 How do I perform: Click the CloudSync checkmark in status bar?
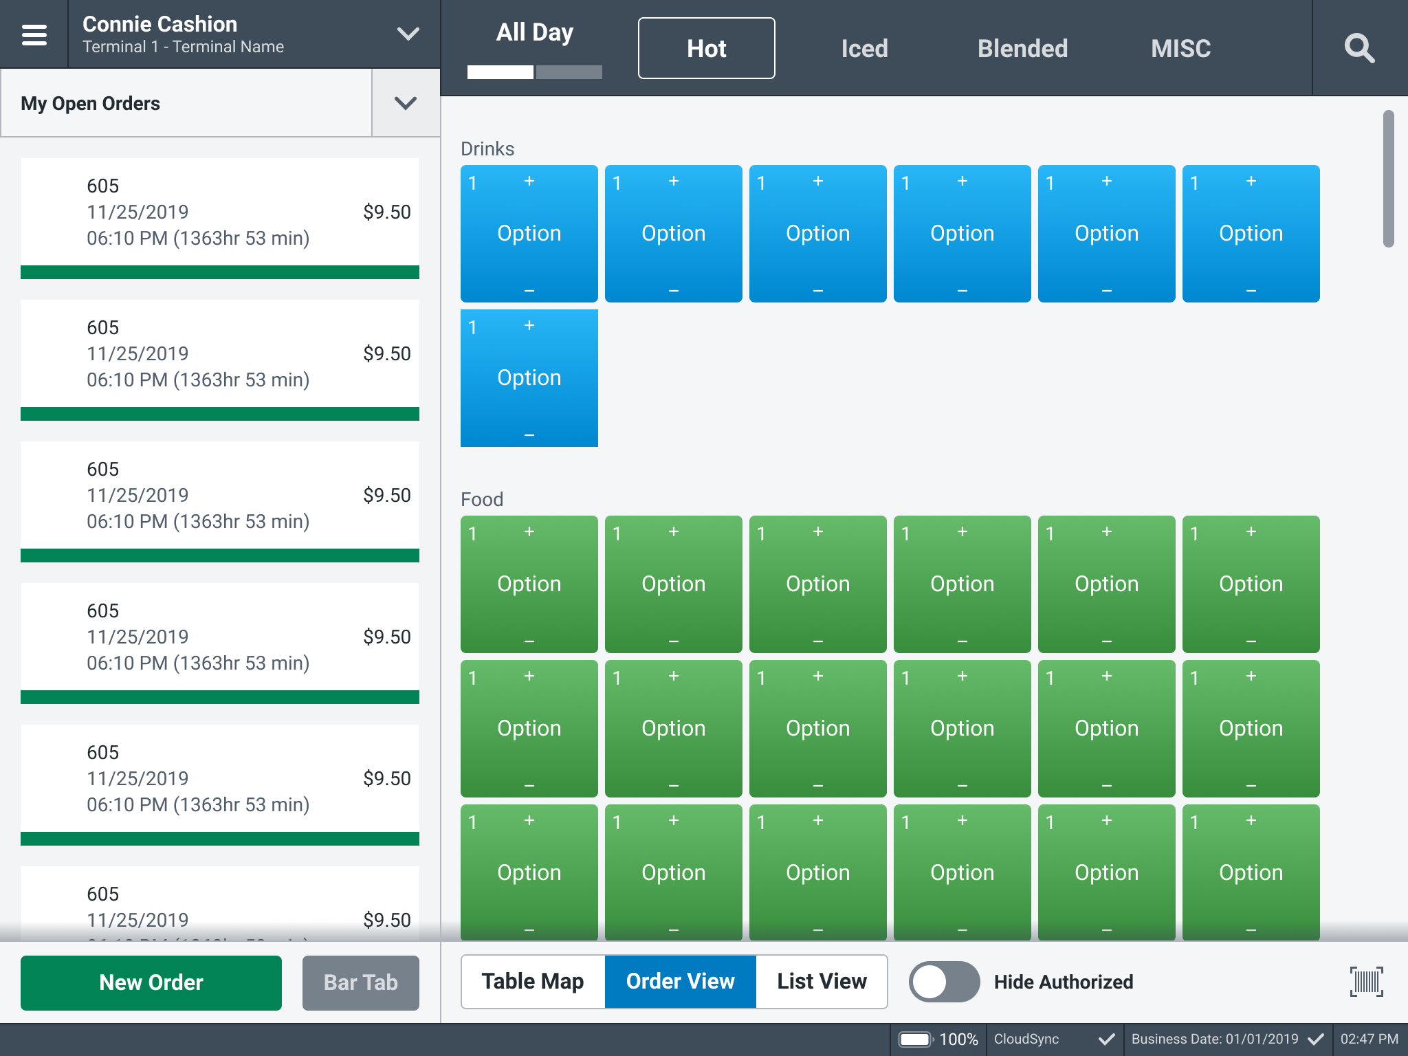point(1106,1039)
